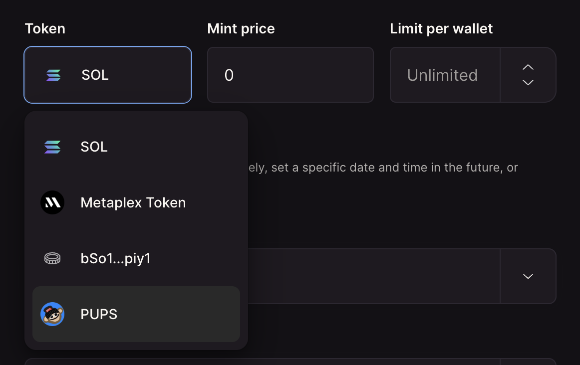Click the Metaplex Token logo icon
The image size is (580, 365).
click(x=52, y=203)
